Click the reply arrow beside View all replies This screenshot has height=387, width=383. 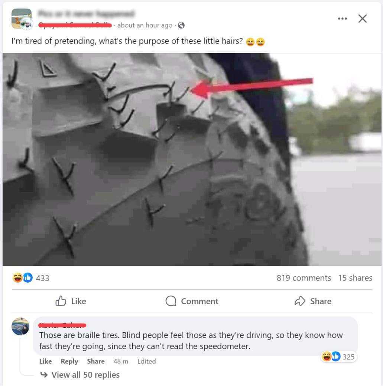click(x=44, y=375)
